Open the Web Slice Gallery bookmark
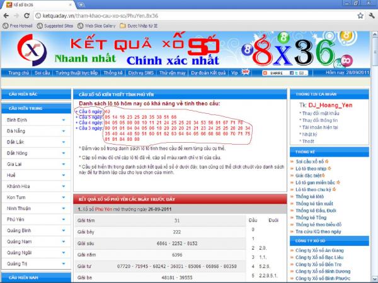This screenshot has height=283, width=378. [96, 26]
